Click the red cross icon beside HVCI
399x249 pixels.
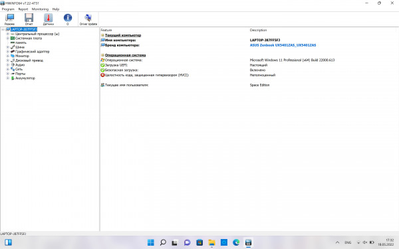102,75
